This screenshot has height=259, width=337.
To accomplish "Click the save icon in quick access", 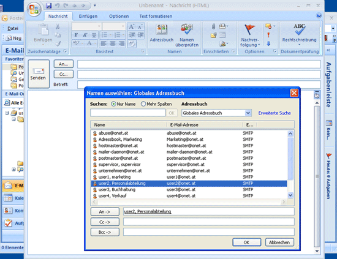I will [x=49, y=6].
